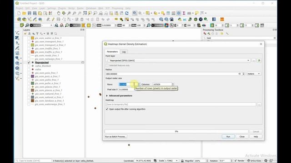Switch to the Log tab
Viewport: 291px width, 163px height.
coord(124,52)
